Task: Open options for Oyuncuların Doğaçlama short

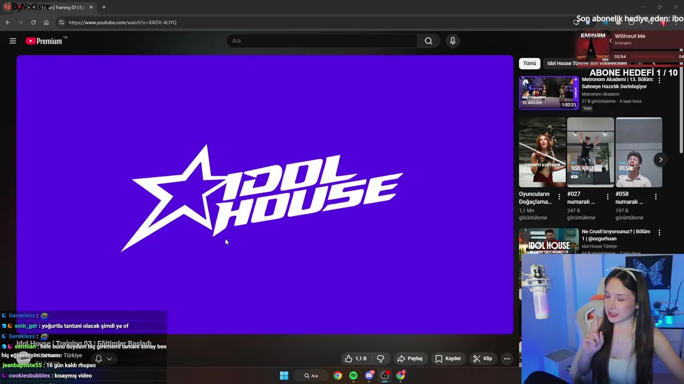Action: [x=559, y=197]
